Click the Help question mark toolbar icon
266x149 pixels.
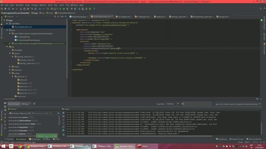pyautogui.click(x=94, y=9)
